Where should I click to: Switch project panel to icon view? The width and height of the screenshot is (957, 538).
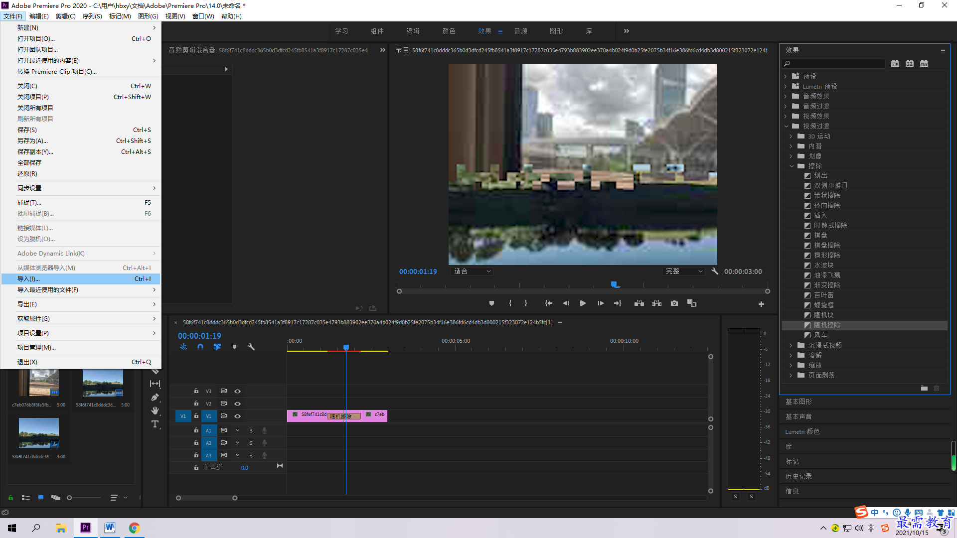coord(41,498)
